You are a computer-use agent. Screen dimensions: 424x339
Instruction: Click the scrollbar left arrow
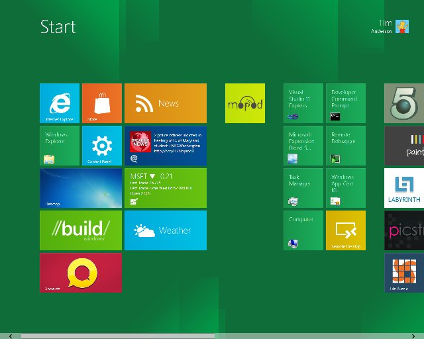(x=11, y=336)
